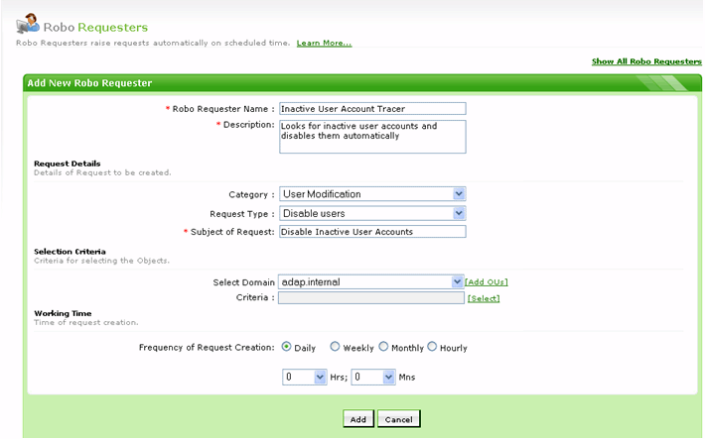Screen dimensions: 705x439
Task: Click Show All Robo Requesters link
Action: coord(646,61)
